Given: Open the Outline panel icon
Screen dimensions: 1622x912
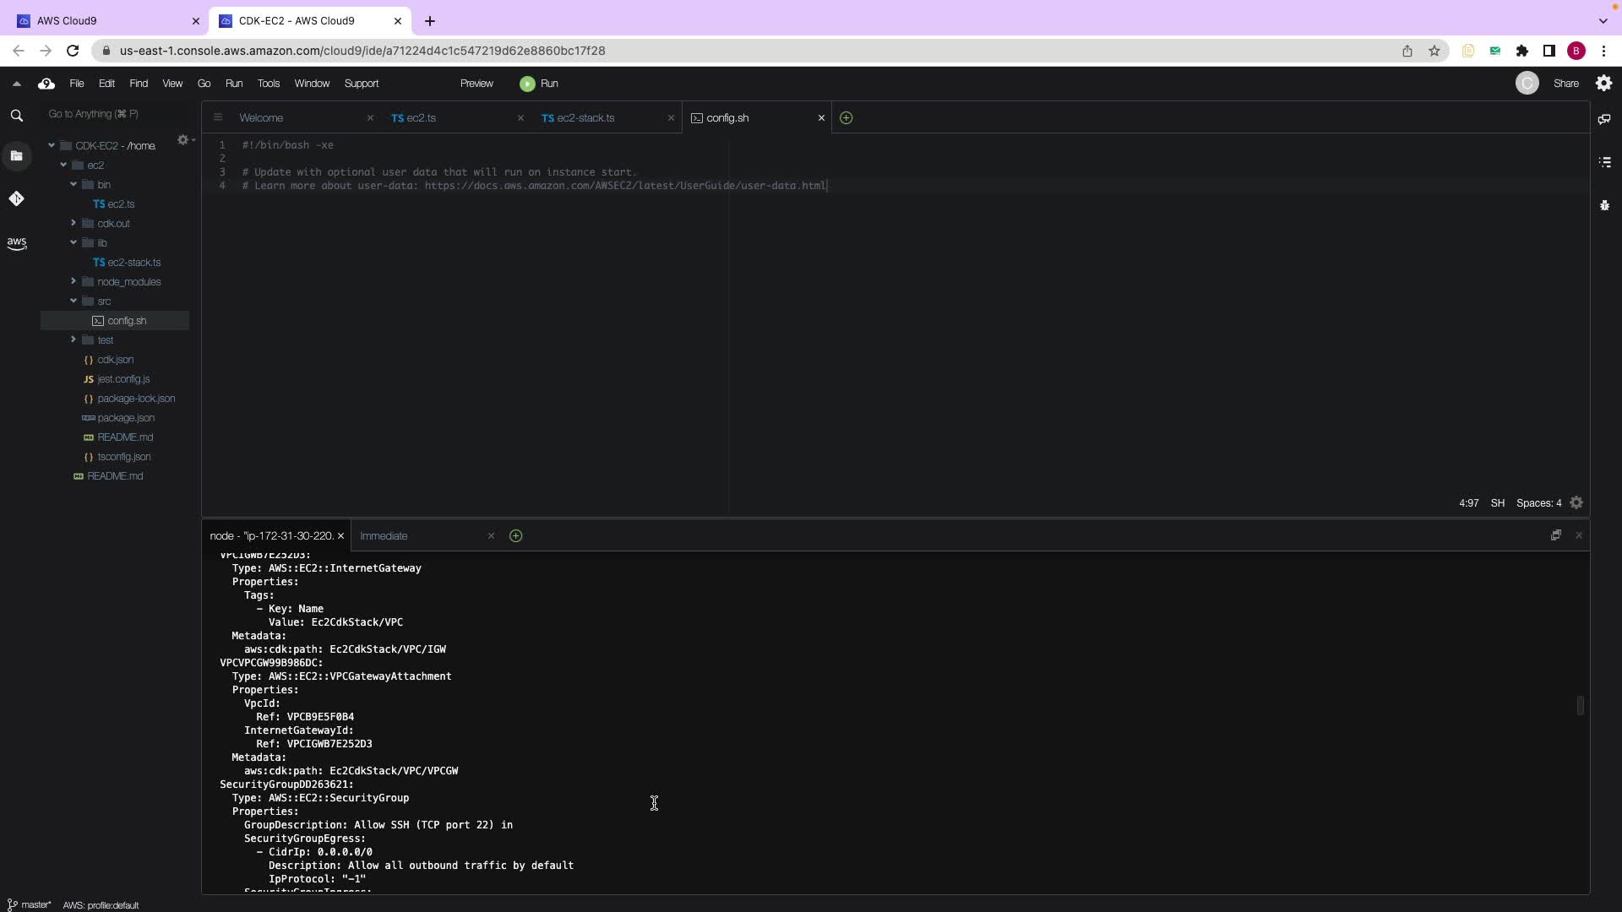Looking at the screenshot, I should [x=1604, y=162].
